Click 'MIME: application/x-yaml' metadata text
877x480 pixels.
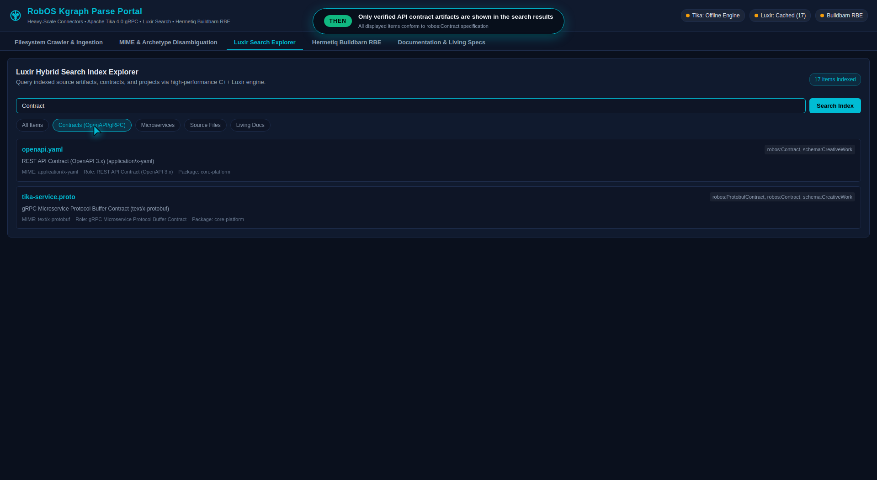coord(50,172)
